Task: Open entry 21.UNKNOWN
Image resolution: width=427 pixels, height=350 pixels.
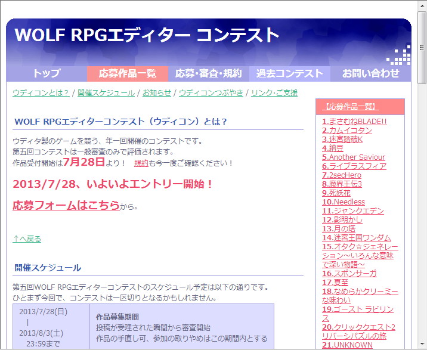Action: pos(347,345)
